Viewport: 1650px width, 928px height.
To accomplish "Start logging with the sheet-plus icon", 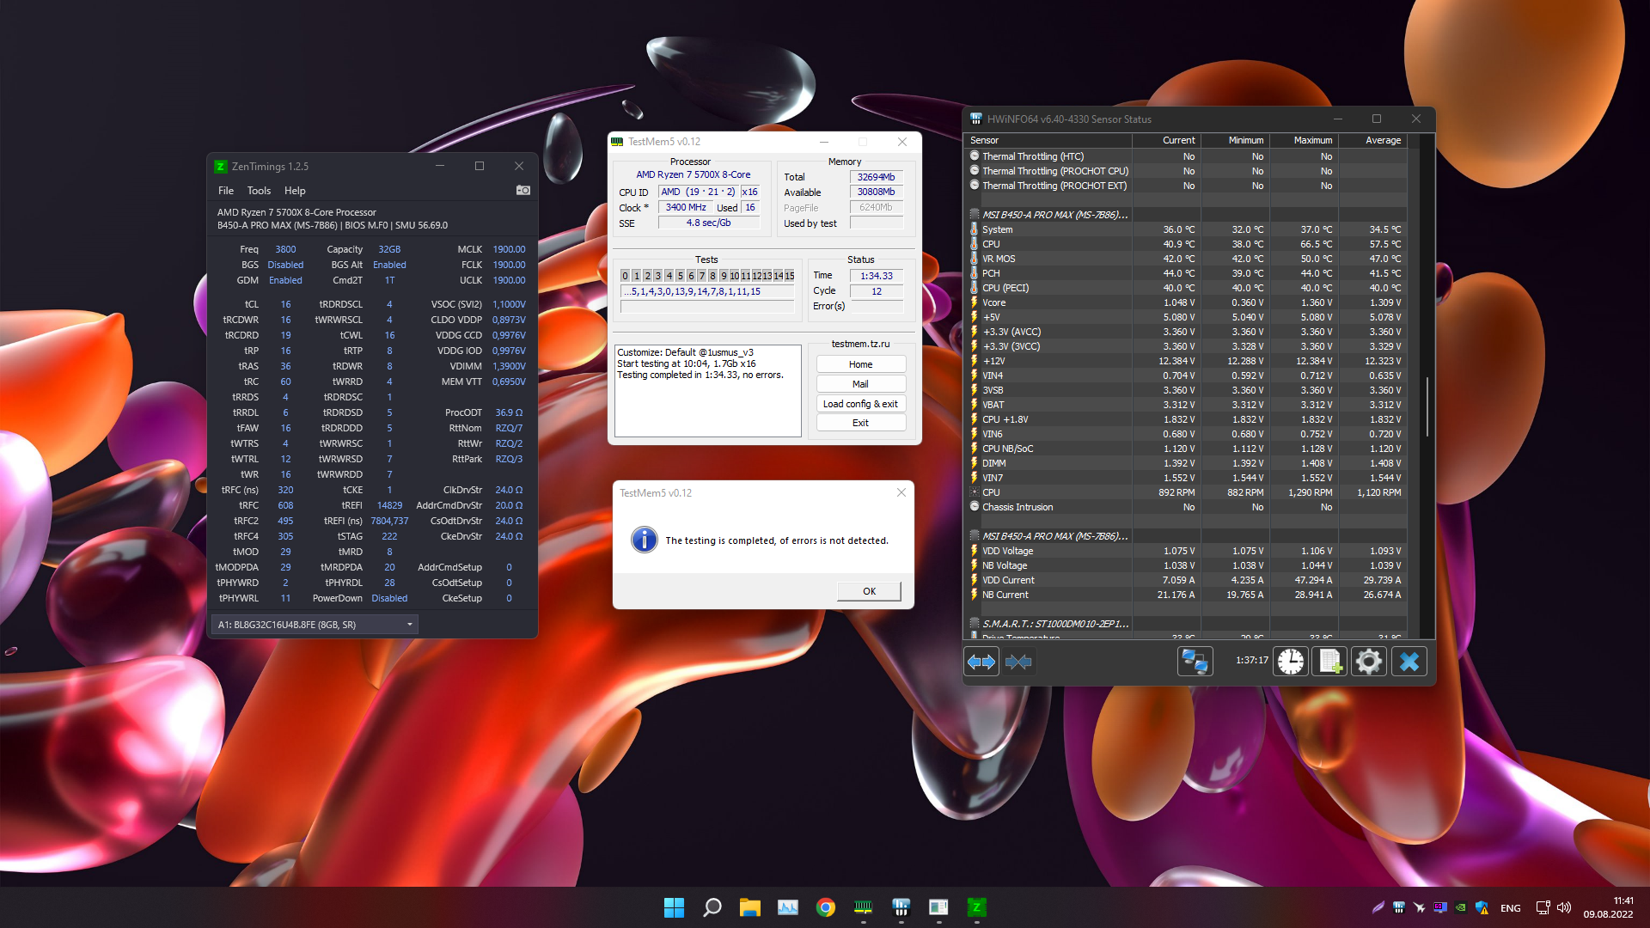I will (1329, 662).
